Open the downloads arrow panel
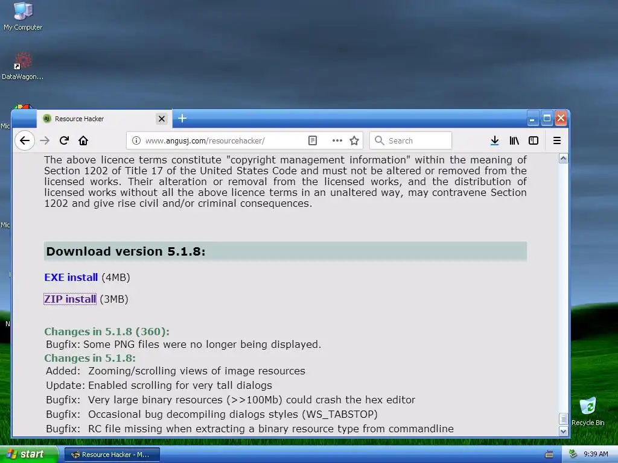Image resolution: width=618 pixels, height=463 pixels. point(495,140)
